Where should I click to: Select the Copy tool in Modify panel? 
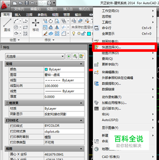pos(45,21)
